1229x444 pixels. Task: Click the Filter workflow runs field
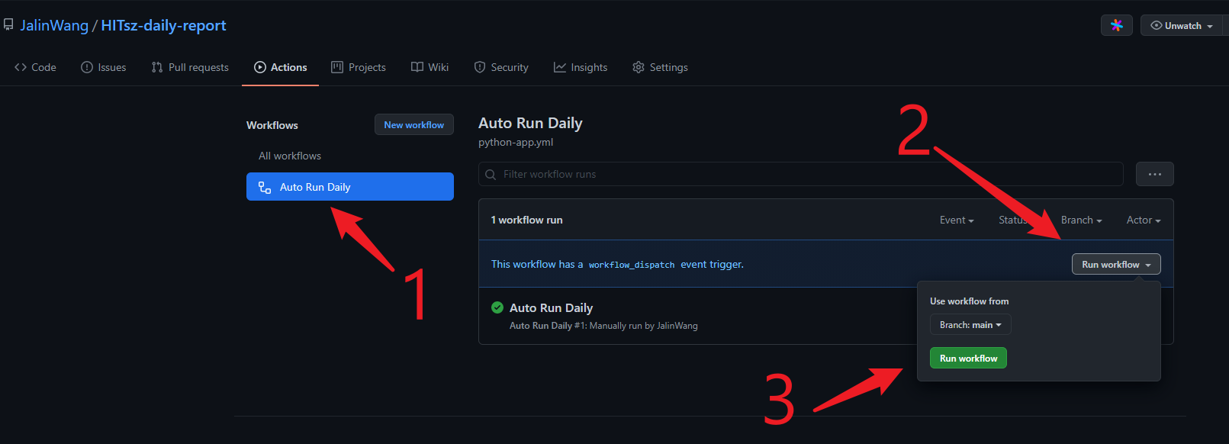[801, 174]
